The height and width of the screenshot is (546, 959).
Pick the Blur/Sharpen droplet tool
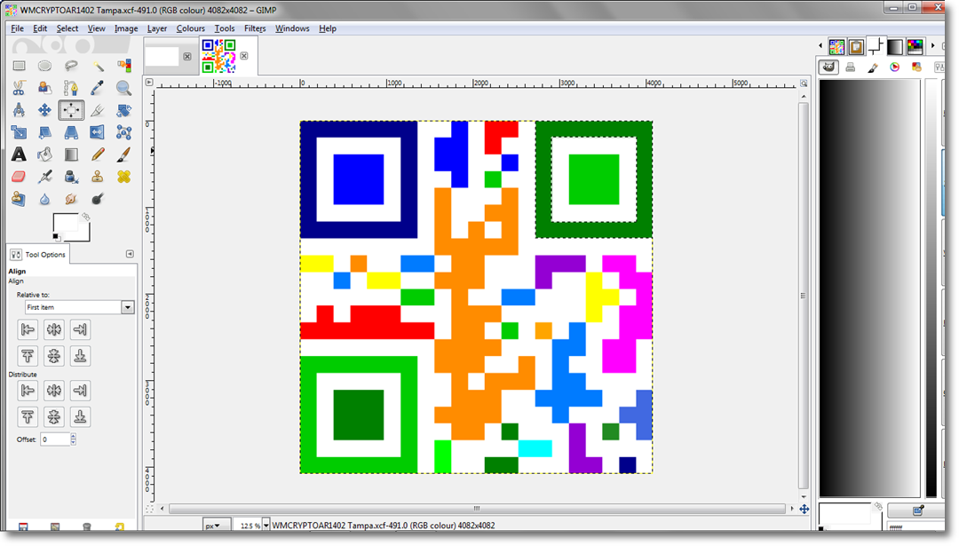(x=44, y=199)
